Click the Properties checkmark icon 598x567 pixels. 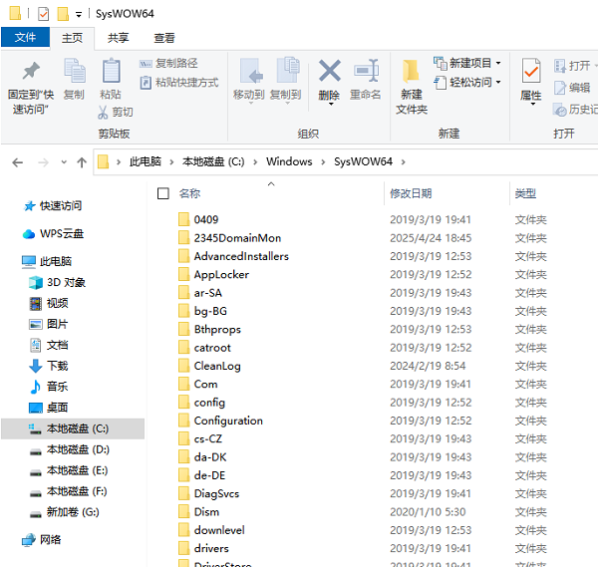pos(531,71)
